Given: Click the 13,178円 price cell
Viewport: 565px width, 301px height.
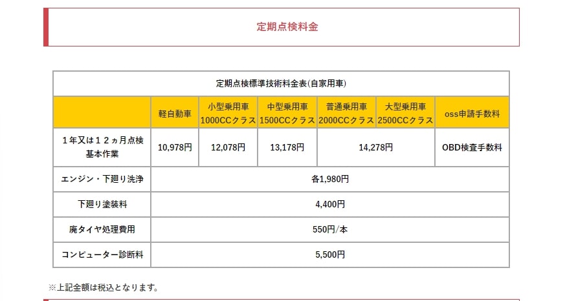Looking at the screenshot, I should pyautogui.click(x=287, y=147).
